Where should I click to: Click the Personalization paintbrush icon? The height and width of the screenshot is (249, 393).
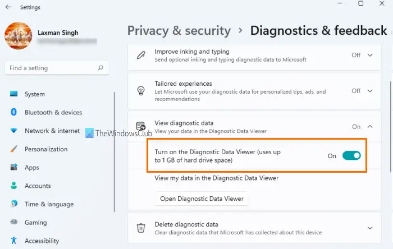(x=14, y=149)
